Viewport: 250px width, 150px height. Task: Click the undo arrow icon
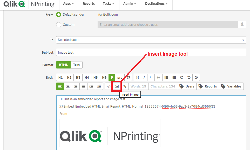(x=189, y=77)
